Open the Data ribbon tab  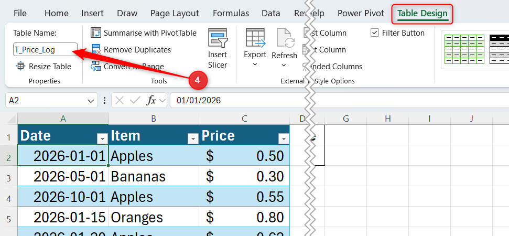pos(270,13)
